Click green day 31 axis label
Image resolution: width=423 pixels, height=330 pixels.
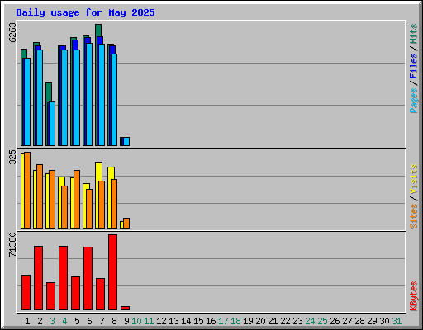pos(397,321)
